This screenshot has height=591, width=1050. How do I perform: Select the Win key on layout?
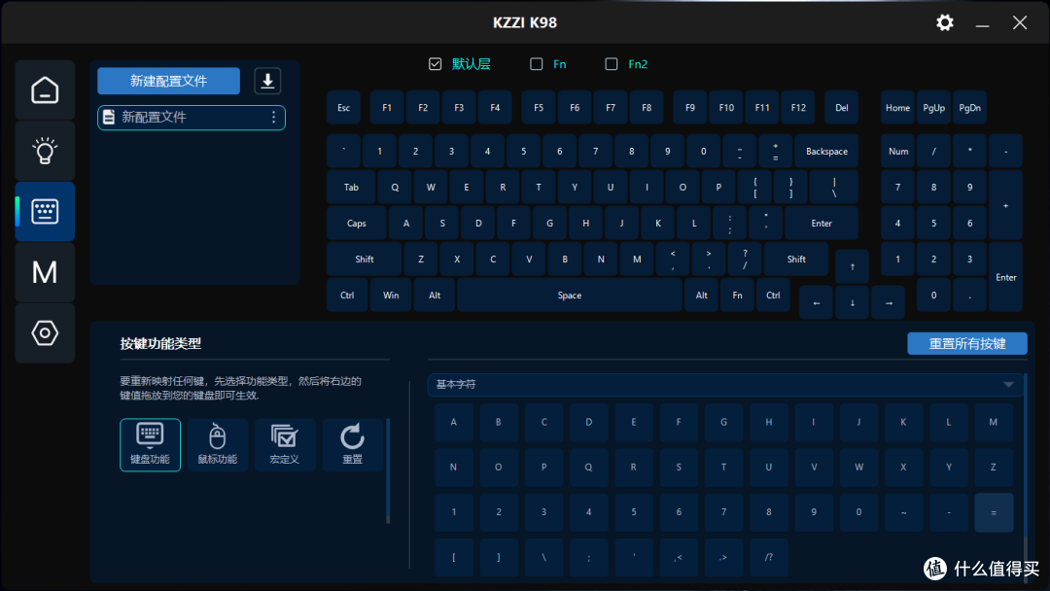391,295
